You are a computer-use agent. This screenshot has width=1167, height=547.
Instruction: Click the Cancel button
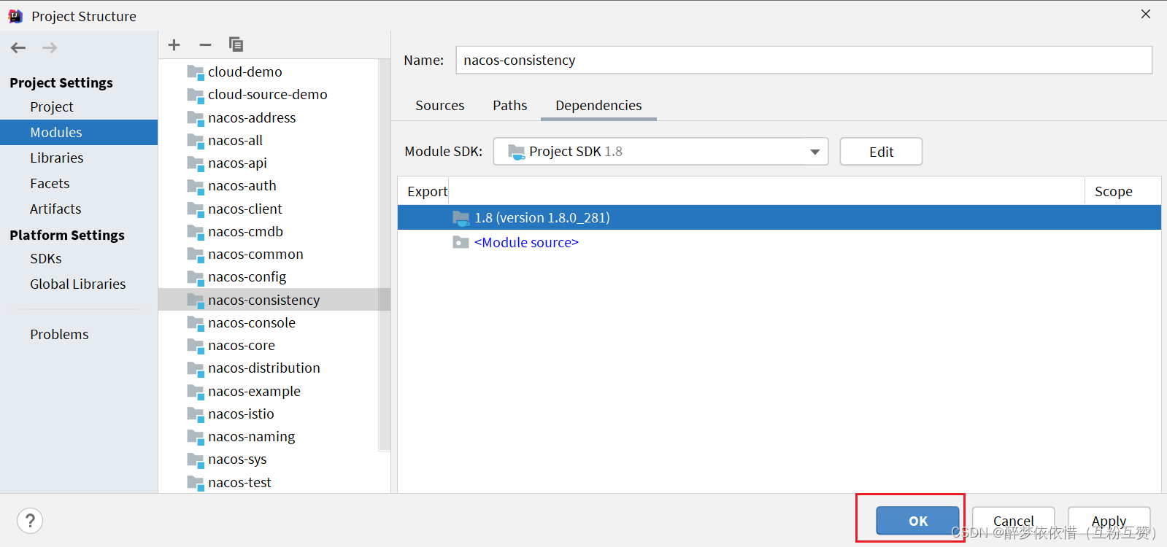(1013, 521)
